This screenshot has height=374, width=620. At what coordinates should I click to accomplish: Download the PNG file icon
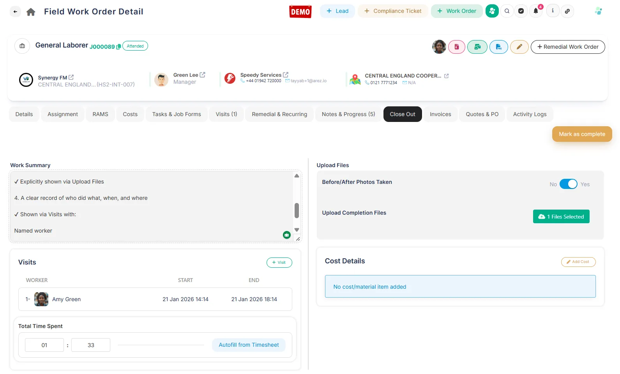[498, 47]
